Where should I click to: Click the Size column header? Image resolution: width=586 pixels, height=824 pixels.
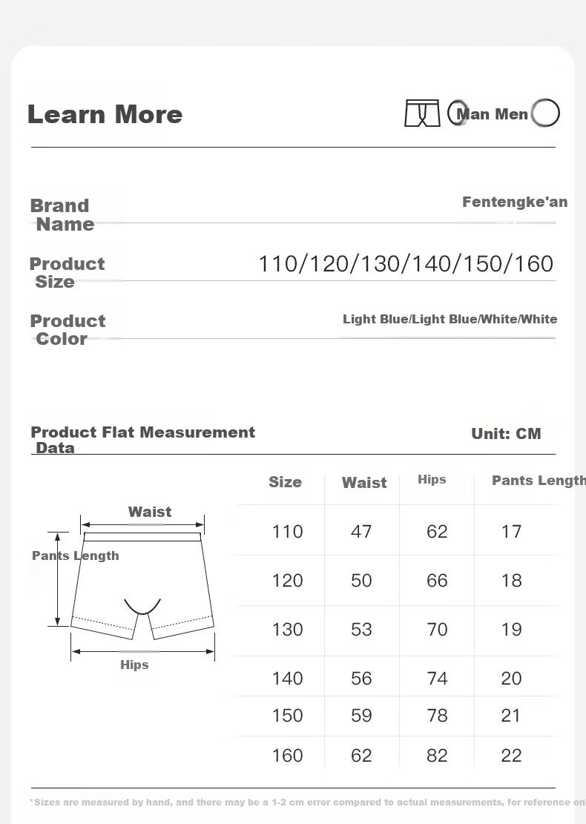click(285, 482)
